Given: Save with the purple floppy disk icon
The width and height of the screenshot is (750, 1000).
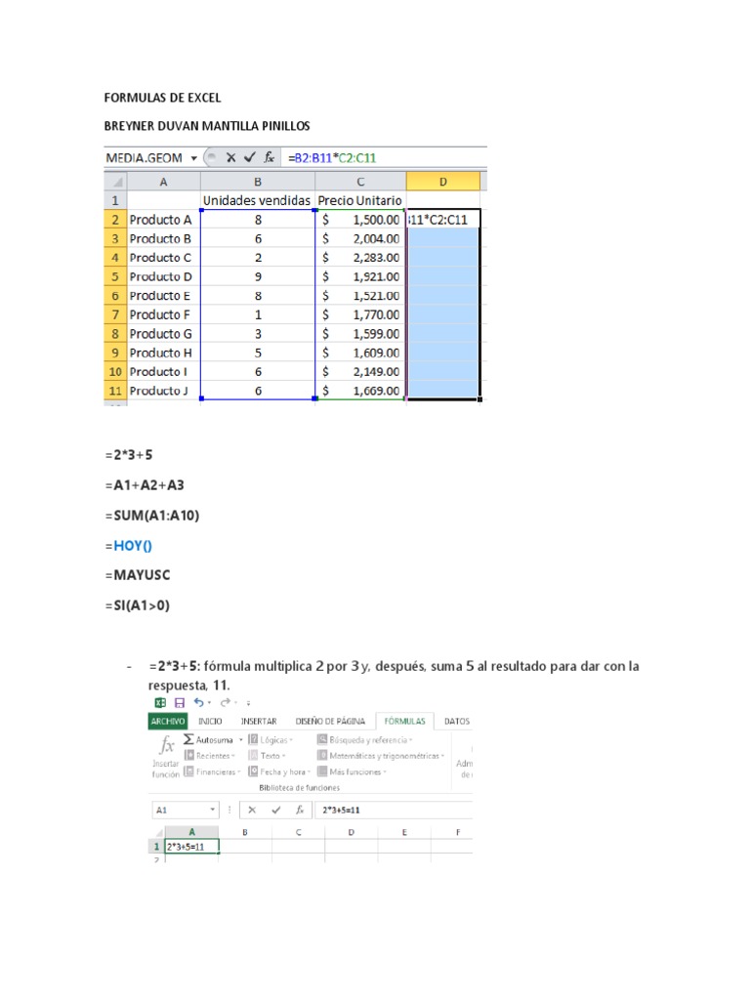Looking at the screenshot, I should 180,702.
